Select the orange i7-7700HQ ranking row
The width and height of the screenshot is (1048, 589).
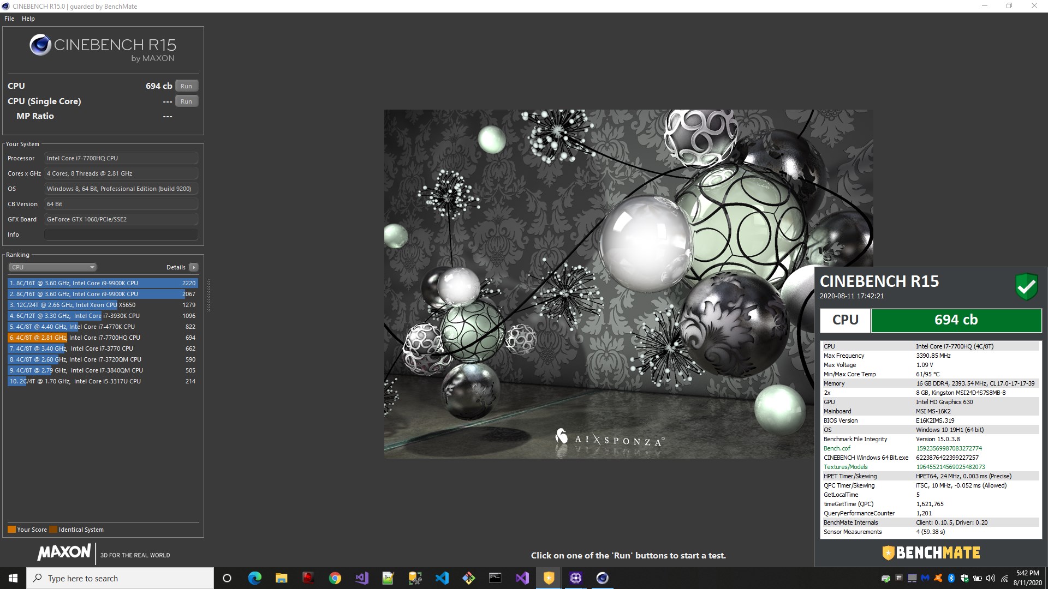point(103,338)
